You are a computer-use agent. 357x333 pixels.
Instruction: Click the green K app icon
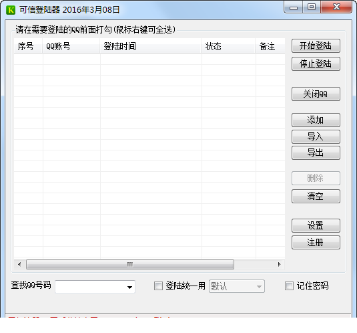click(x=11, y=10)
